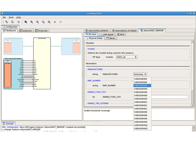Click the copy pages icon in toolbar
This screenshot has width=196, height=147.
(13, 22)
